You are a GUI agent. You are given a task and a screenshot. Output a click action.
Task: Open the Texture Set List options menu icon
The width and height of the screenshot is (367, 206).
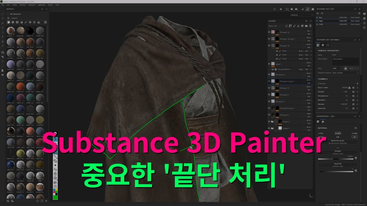[359, 13]
